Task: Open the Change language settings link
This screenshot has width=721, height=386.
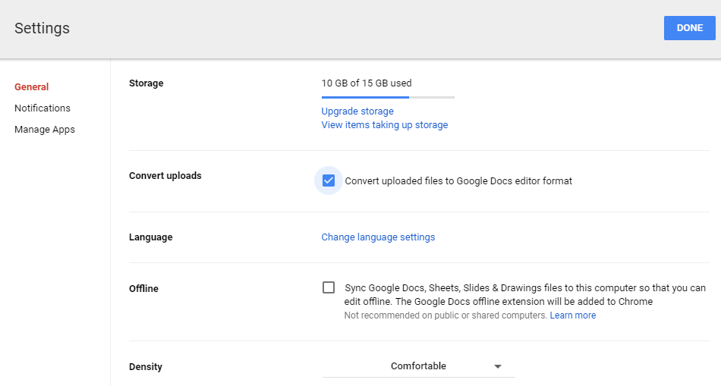Action: click(x=378, y=237)
